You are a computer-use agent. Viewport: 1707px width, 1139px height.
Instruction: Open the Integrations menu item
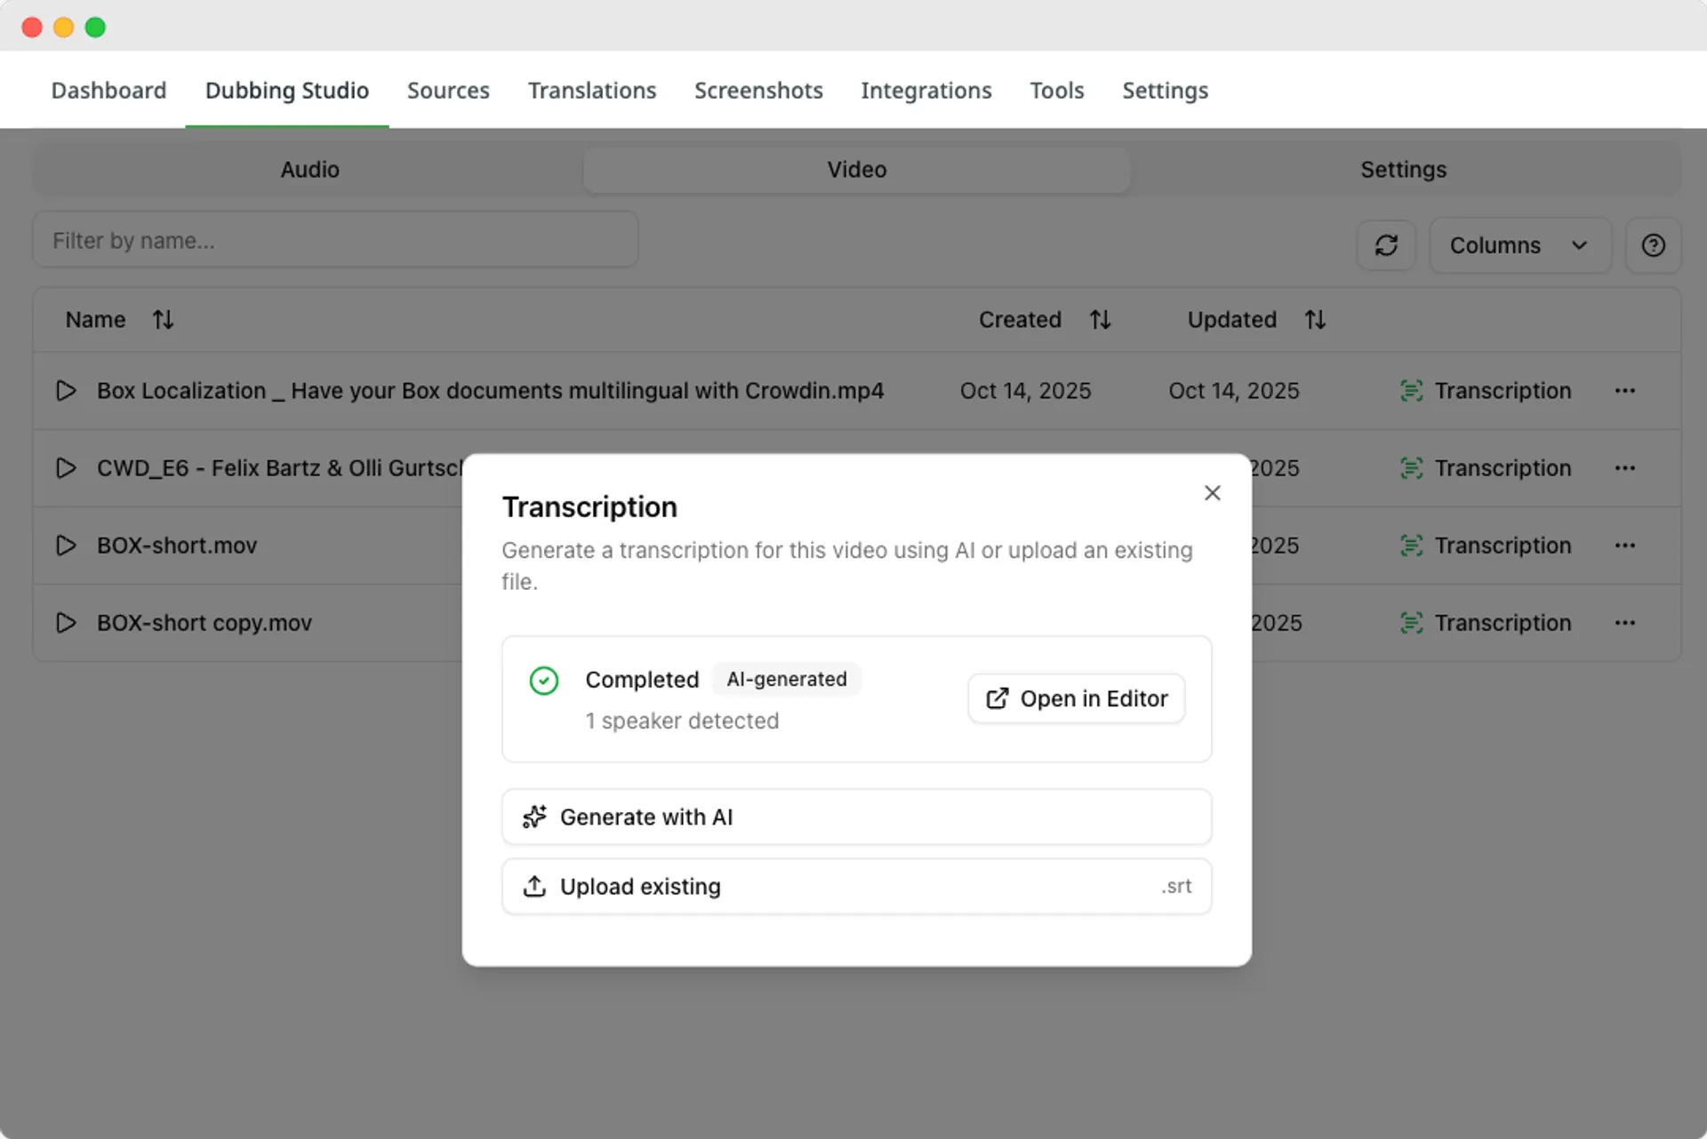[926, 91]
